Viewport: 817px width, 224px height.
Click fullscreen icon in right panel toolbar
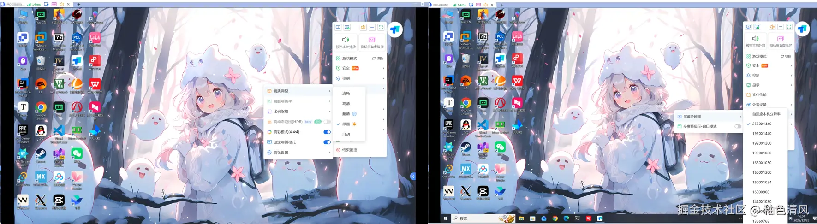(789, 27)
